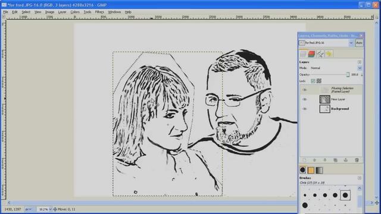Viewport: 381px width, 214px height.
Task: Click the new layer icon
Action: coord(304,160)
